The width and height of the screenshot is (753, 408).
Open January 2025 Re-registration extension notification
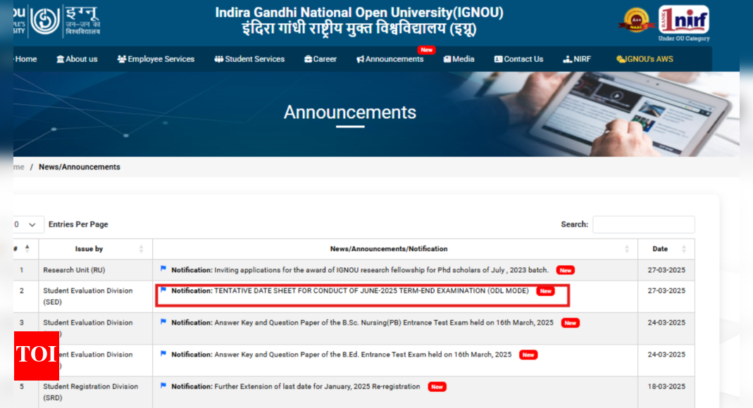[296, 386]
